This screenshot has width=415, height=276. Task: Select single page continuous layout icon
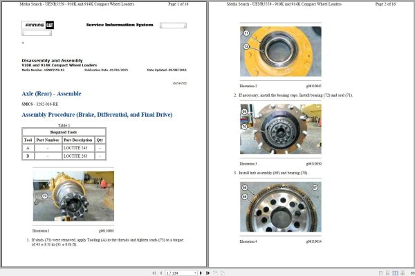(387, 273)
